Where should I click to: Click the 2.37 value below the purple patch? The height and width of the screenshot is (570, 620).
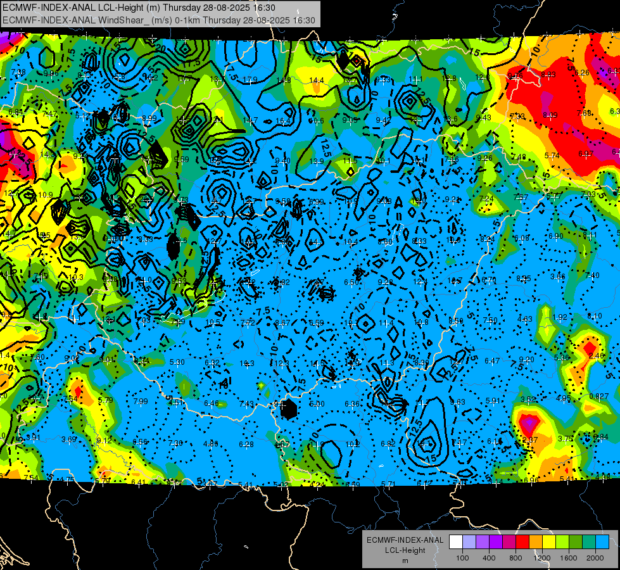530,440
